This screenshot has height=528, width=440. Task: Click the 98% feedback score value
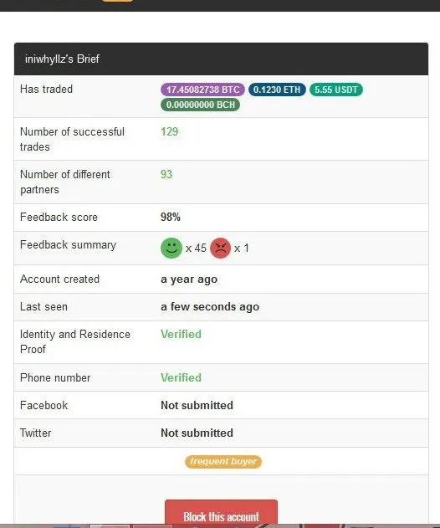pos(171,218)
